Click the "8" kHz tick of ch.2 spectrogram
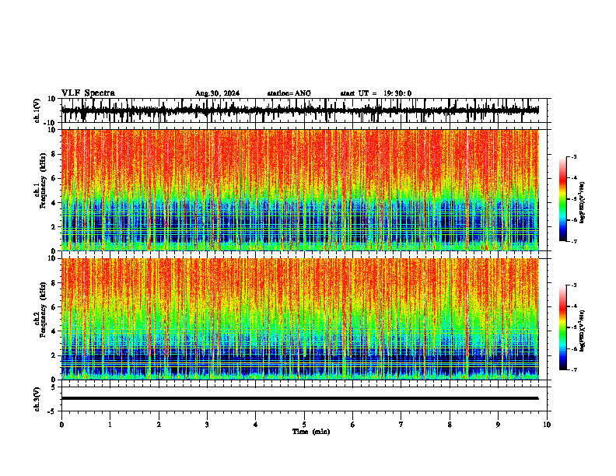This screenshot has width=616, height=476. point(54,283)
